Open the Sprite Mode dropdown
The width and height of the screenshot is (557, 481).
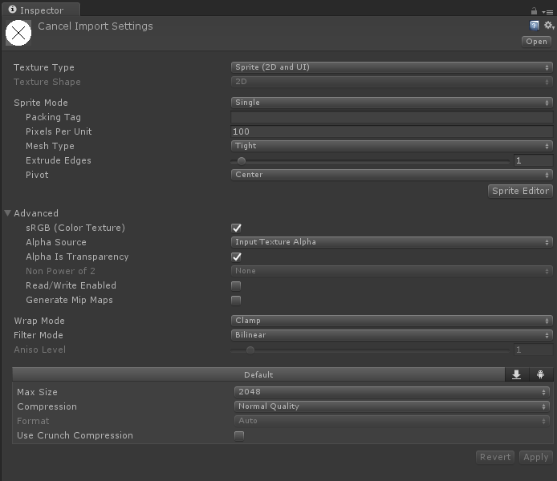pyautogui.click(x=392, y=103)
